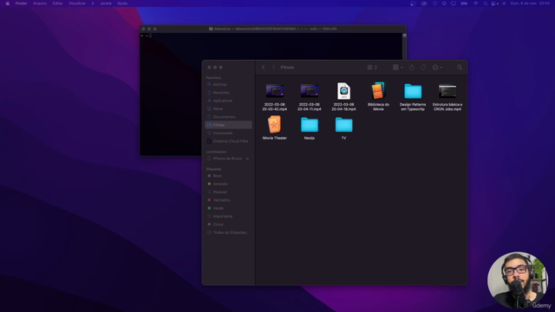
Task: Click the Terminal window title bar
Action: pyautogui.click(x=273, y=29)
